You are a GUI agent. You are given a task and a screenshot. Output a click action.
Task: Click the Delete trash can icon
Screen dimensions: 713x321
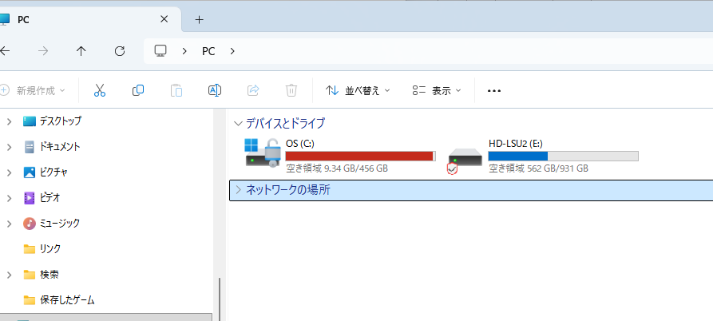(291, 90)
